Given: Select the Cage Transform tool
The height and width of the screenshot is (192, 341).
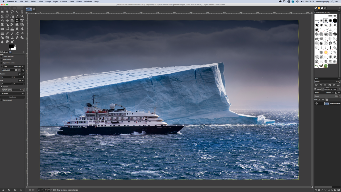Looking at the screenshot, I should pyautogui.click(x=7, y=29).
